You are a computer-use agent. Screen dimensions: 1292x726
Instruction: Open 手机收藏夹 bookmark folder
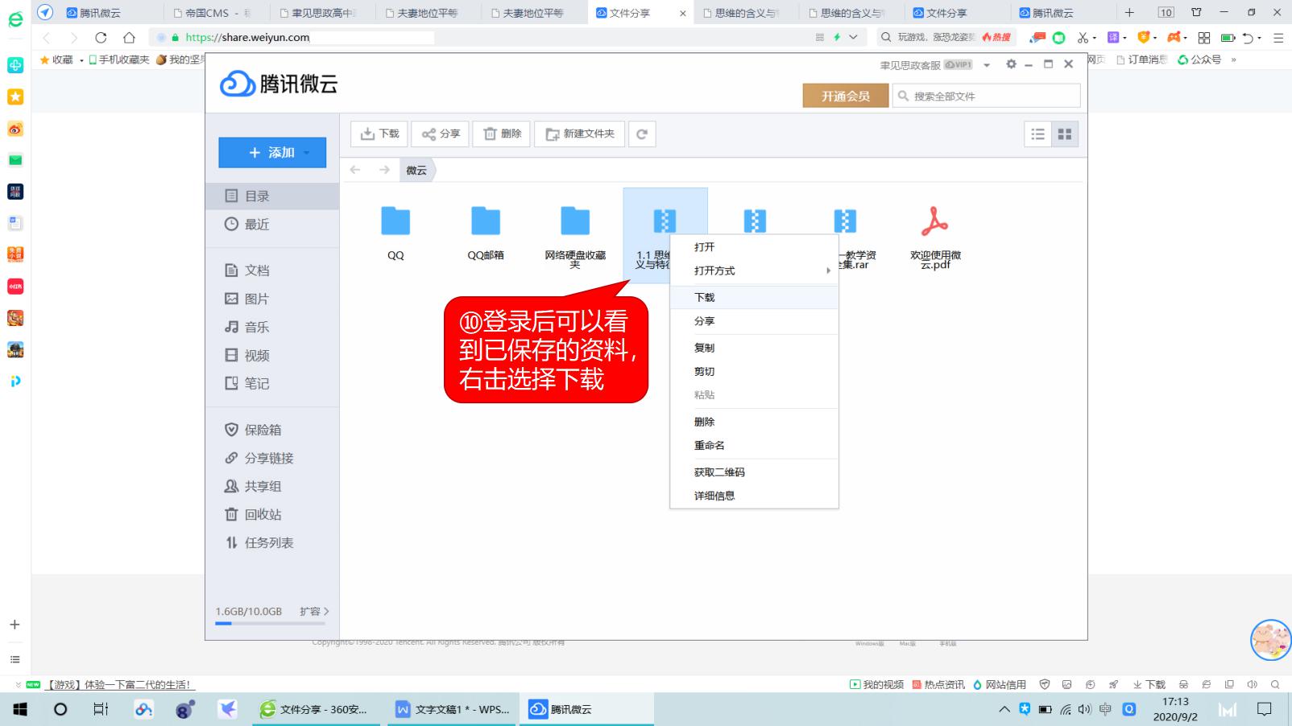click(119, 60)
